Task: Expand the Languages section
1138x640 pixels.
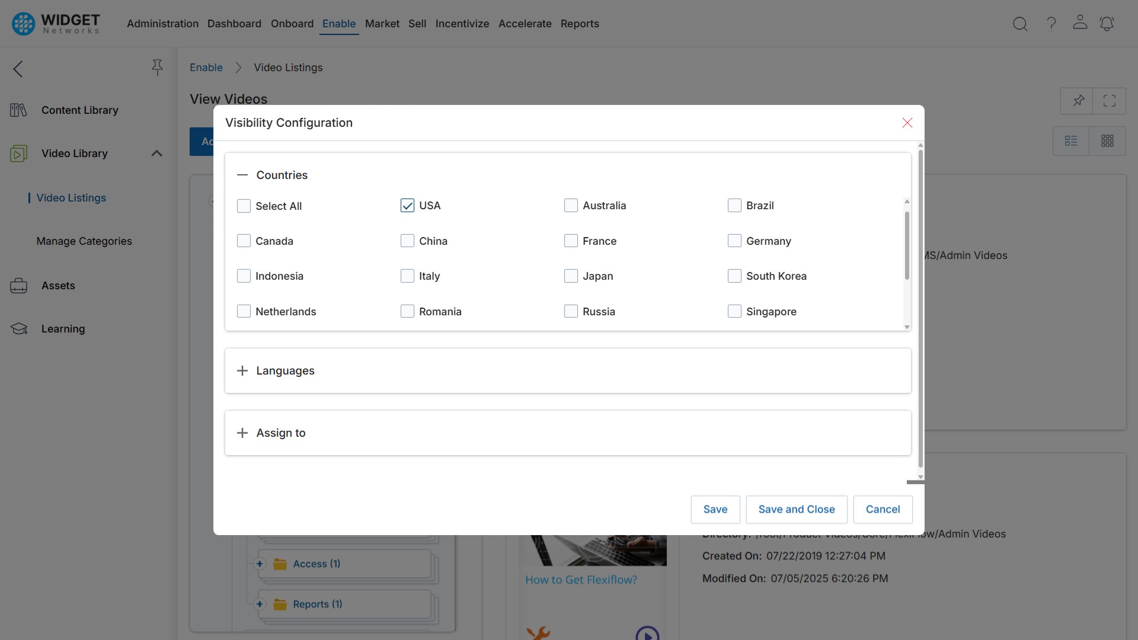Action: pos(242,370)
